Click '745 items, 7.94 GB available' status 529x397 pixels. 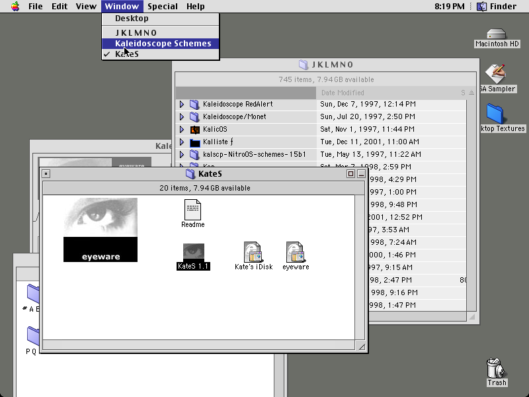pyautogui.click(x=326, y=79)
